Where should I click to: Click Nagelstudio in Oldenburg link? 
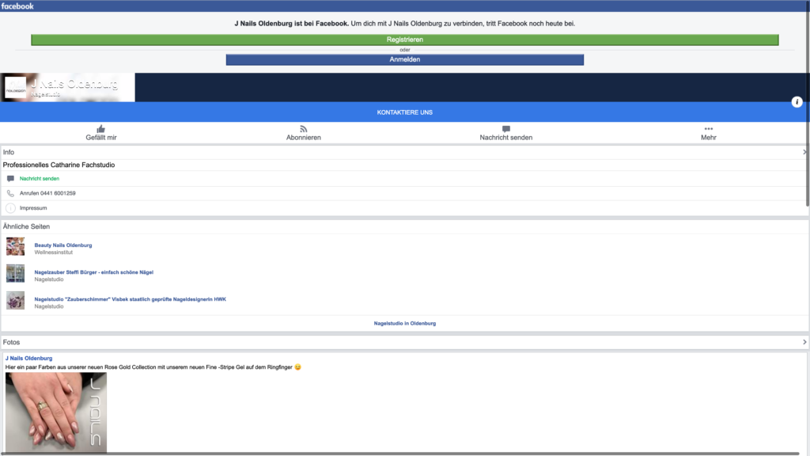point(404,323)
